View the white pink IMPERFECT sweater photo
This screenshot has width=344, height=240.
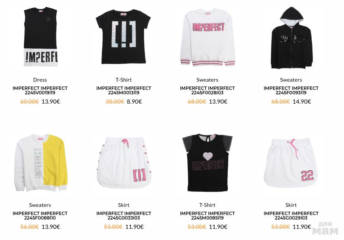pyautogui.click(x=207, y=37)
